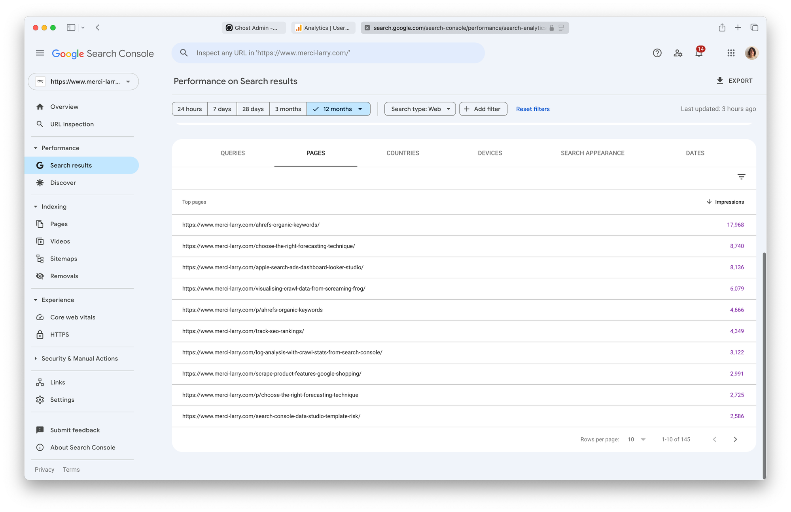Image resolution: width=791 pixels, height=512 pixels.
Task: Go to next page of results
Action: [x=735, y=439]
